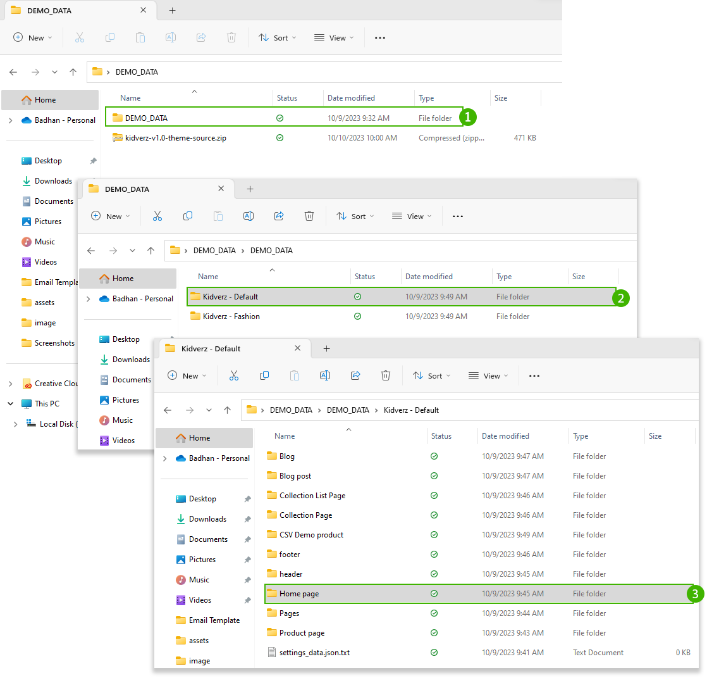The image size is (707, 678).
Task: Click Up arrow in Kidverz - Default window
Action: click(x=227, y=410)
